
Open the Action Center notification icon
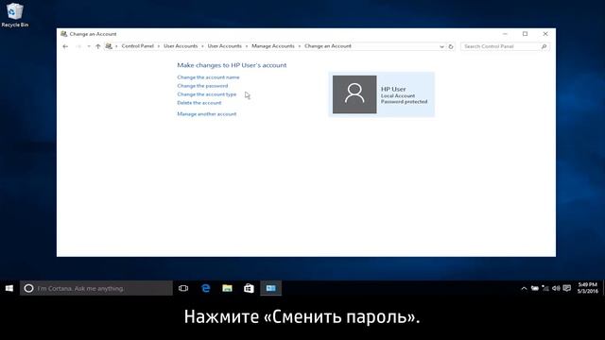tap(567, 288)
